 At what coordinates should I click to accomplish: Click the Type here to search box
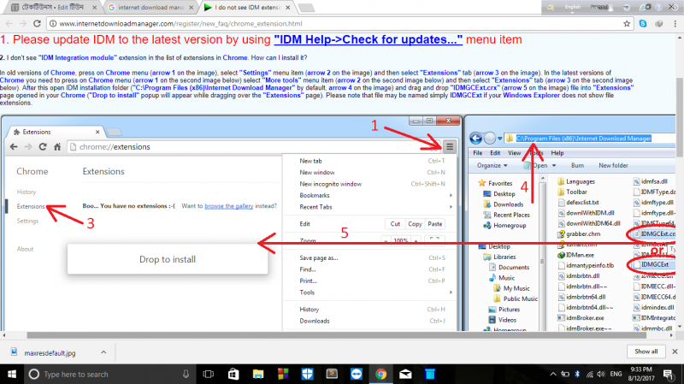click(109, 374)
